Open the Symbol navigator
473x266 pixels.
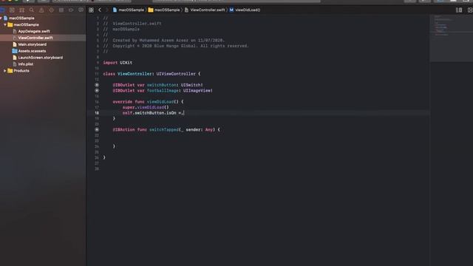pos(21,10)
